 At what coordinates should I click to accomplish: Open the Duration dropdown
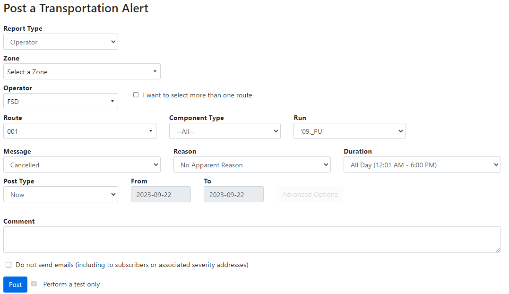coord(422,165)
